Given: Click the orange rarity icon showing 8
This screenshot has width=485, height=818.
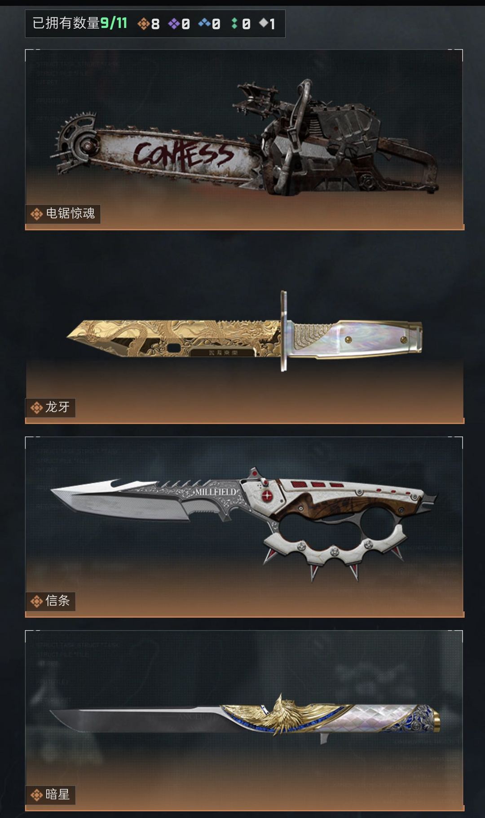Looking at the screenshot, I should click(x=143, y=23).
